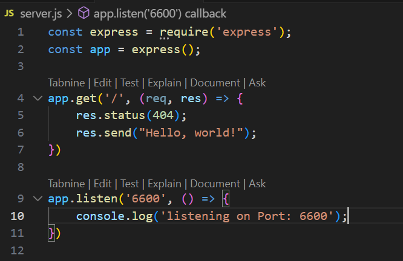This screenshot has width=403, height=261.
Task: Click line number 12 in gutter
Action: [x=17, y=251]
